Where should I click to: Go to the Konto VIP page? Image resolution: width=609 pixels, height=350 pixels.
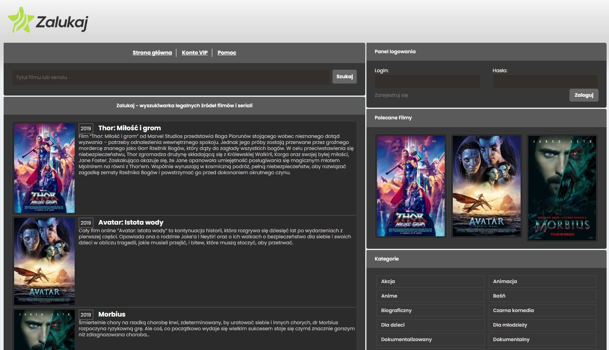coord(195,53)
